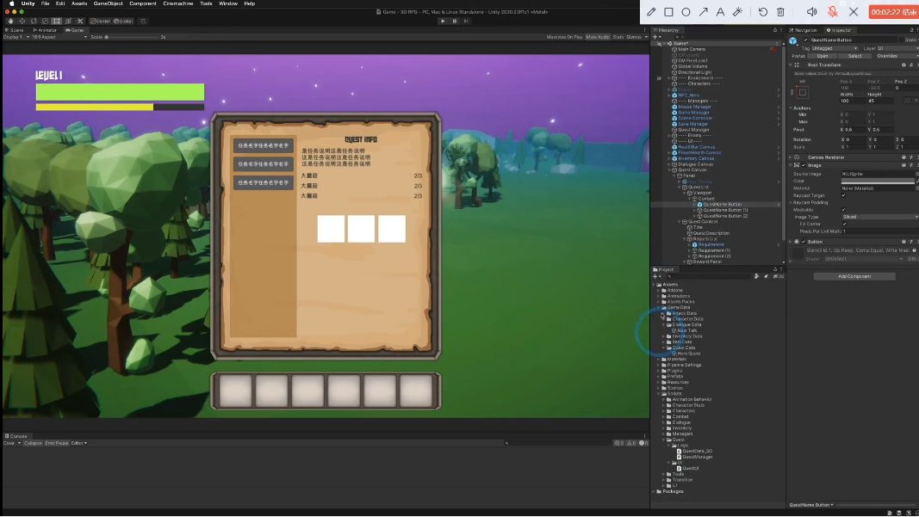Image resolution: width=919 pixels, height=517 pixels.
Task: Click the Image Color swatch in Inspector
Action: (x=878, y=182)
